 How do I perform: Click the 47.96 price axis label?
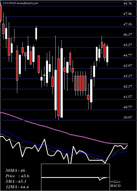[x=128, y=14]
